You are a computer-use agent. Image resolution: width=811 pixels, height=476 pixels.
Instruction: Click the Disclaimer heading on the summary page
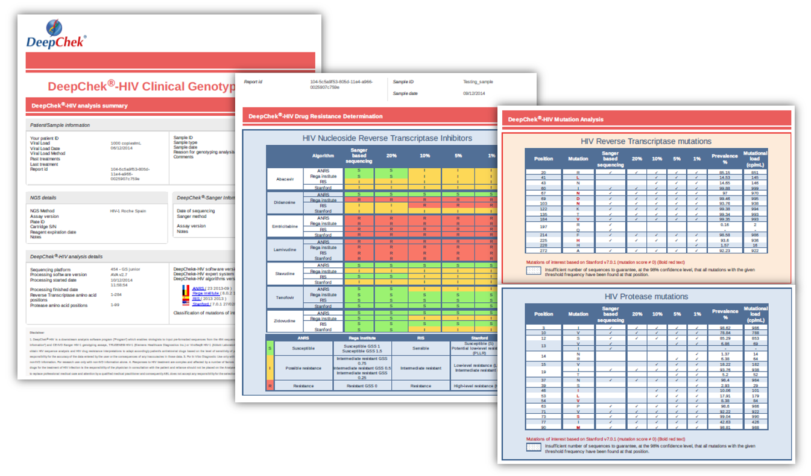tap(37, 332)
